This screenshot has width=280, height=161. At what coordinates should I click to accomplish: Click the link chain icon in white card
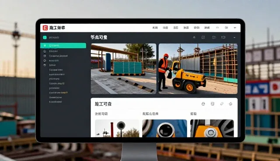pos(222,104)
